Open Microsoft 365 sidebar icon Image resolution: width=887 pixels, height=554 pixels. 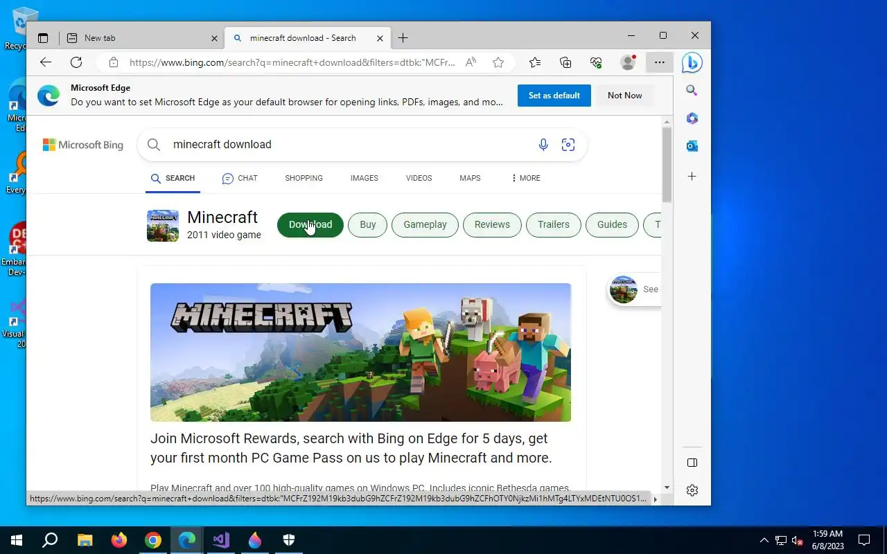click(692, 118)
